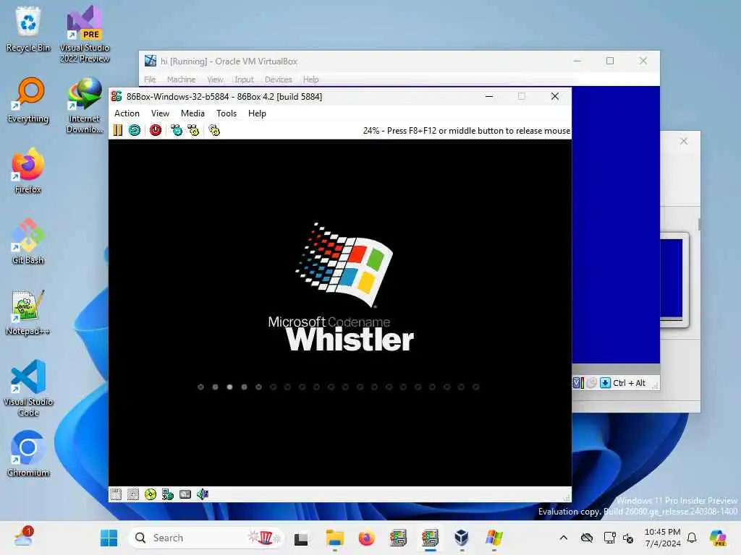Select Chromium desktop shortcut
Viewport: 741px width, 555px height.
tap(28, 454)
